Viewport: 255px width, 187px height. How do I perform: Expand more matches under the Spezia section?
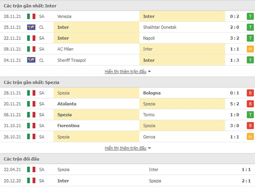[127, 148]
